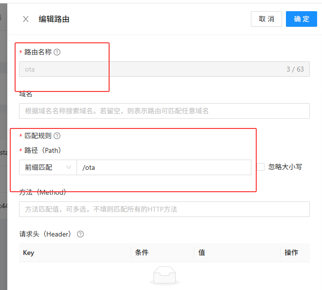This screenshot has width=322, height=290.
Task: Click the 路由名称 field containing ota
Action: 164,69
